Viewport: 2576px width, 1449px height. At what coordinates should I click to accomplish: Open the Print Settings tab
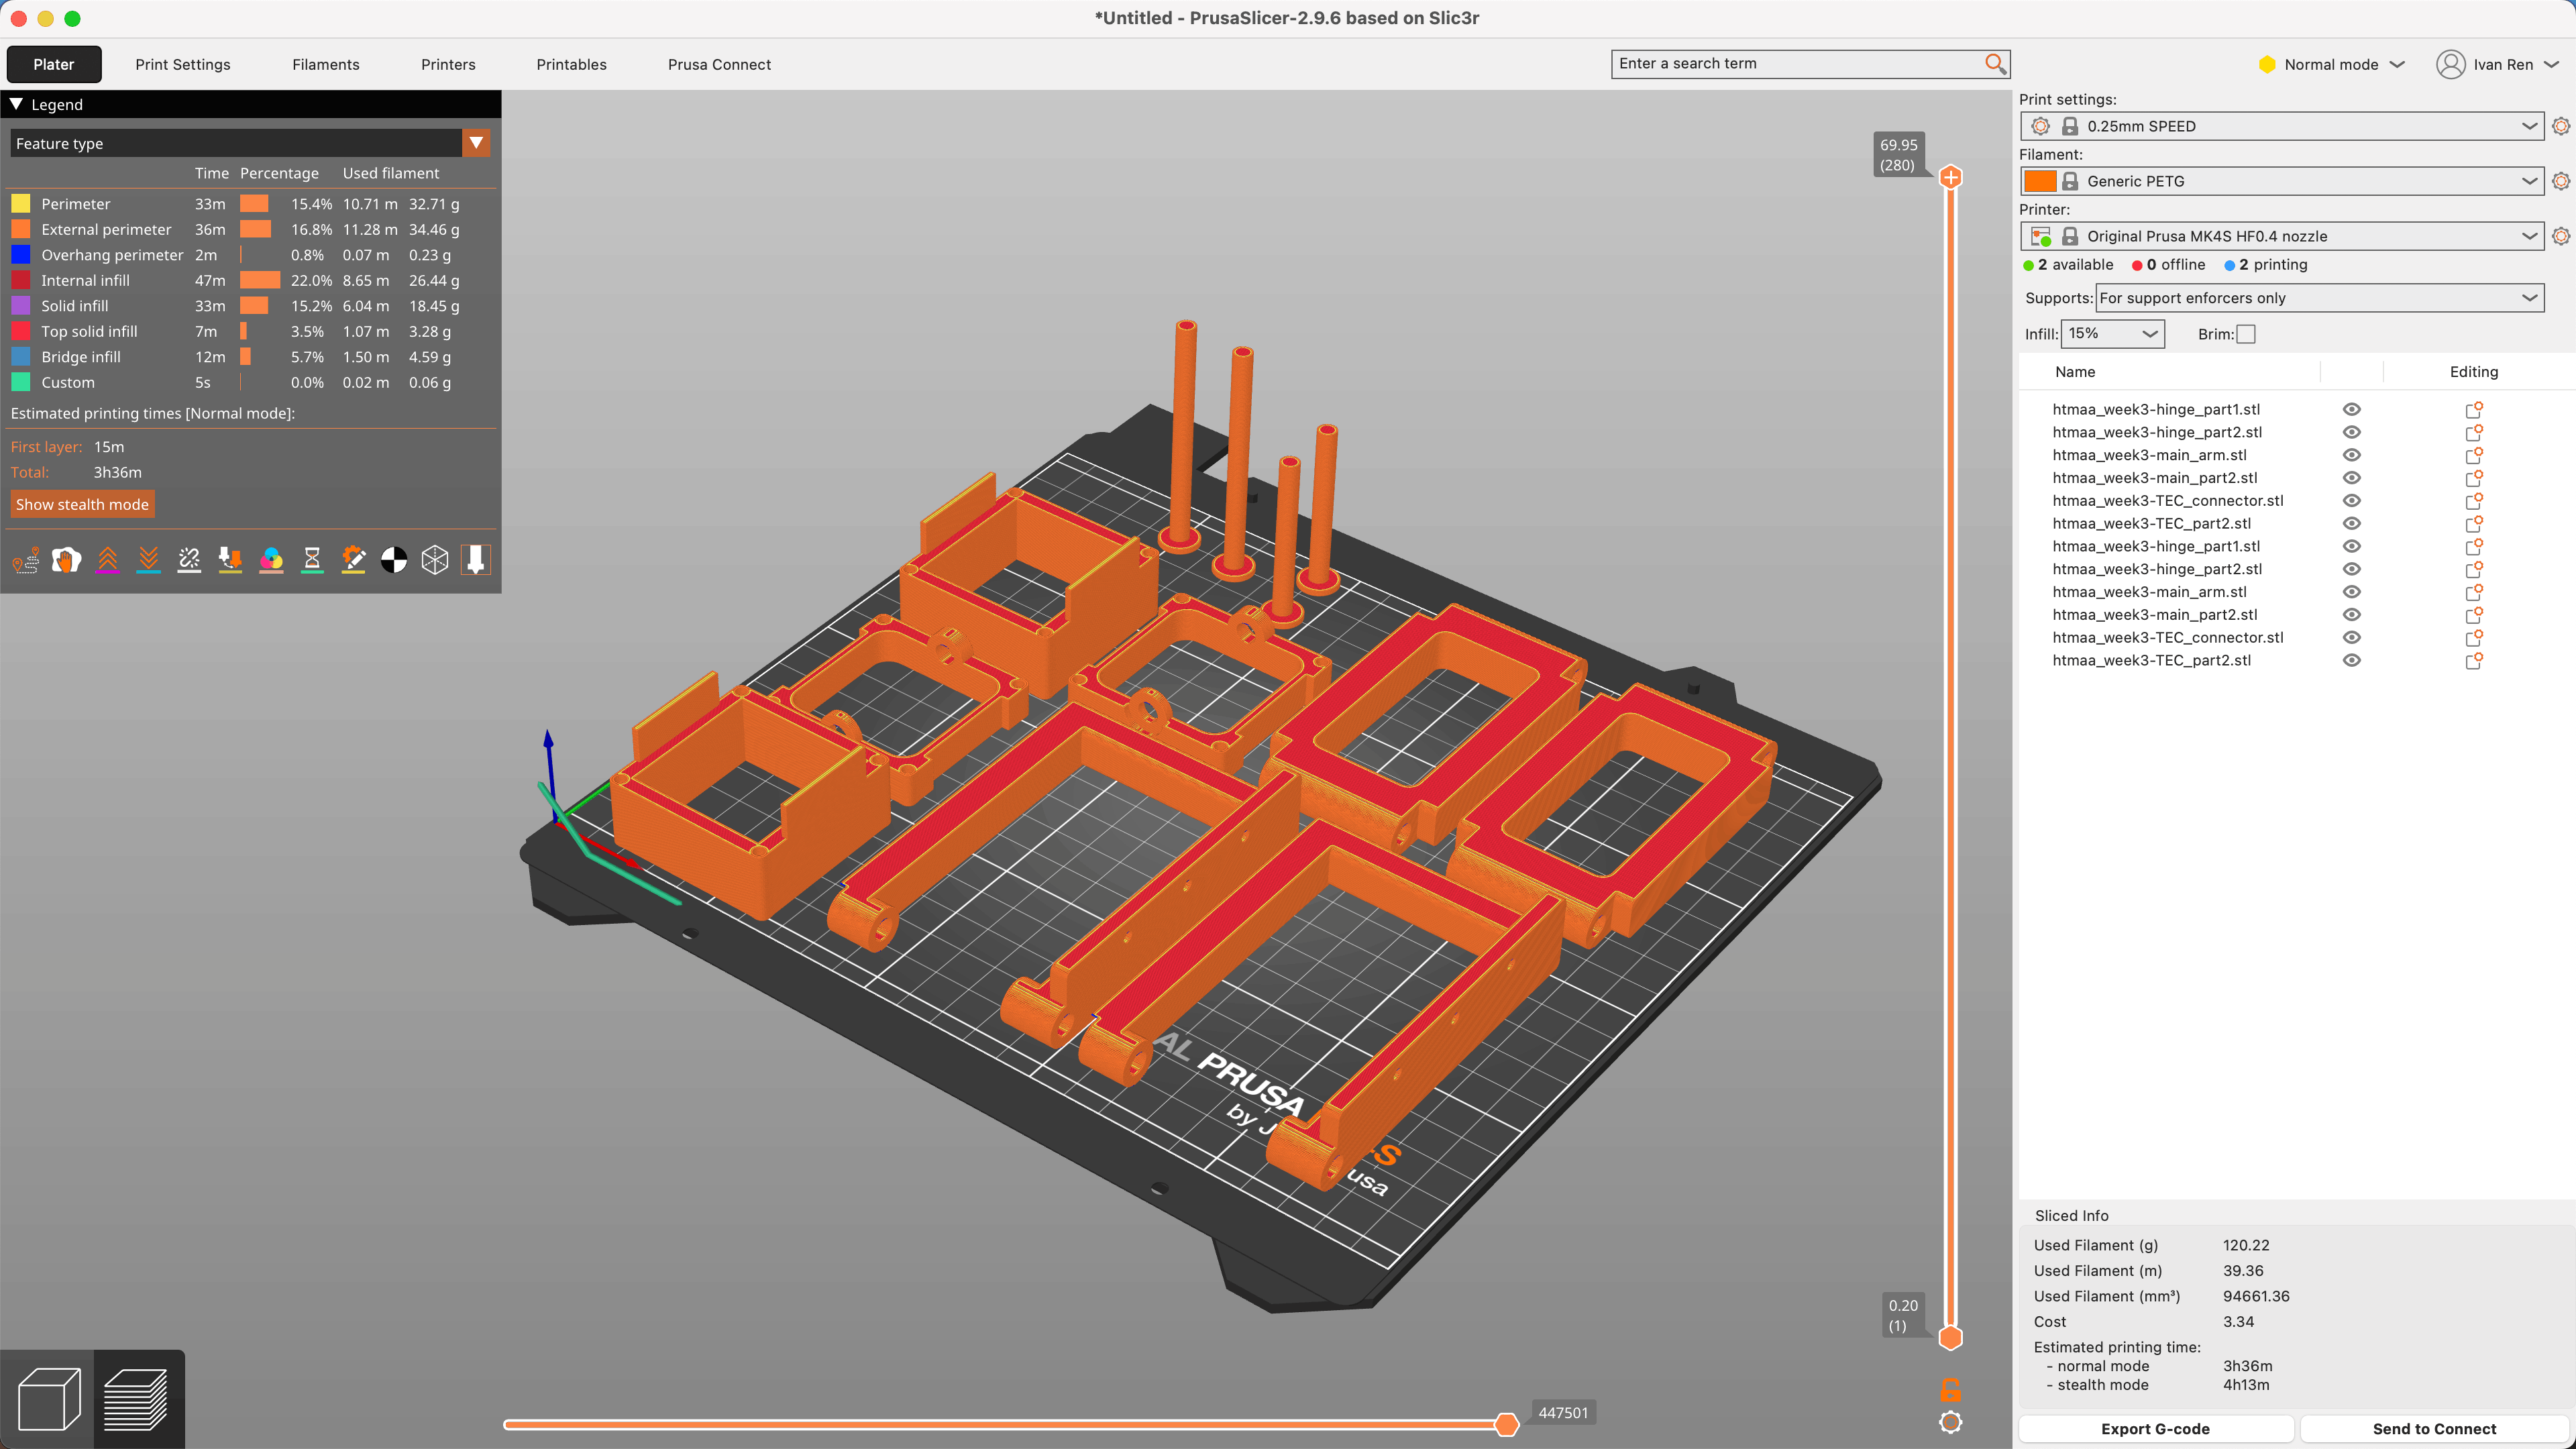click(183, 64)
